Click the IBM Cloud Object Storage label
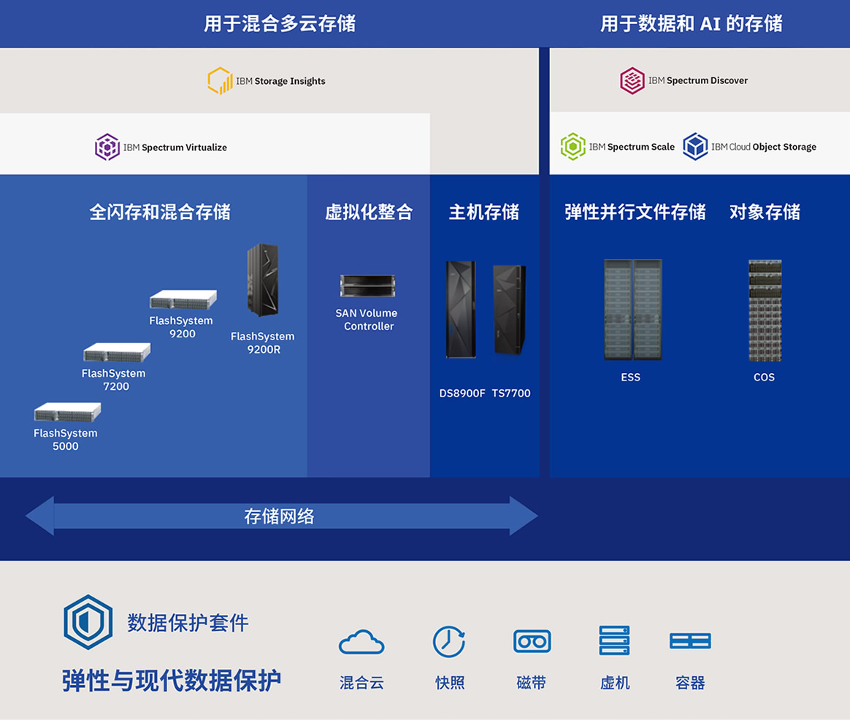Viewport: 850px width, 720px height. (764, 147)
